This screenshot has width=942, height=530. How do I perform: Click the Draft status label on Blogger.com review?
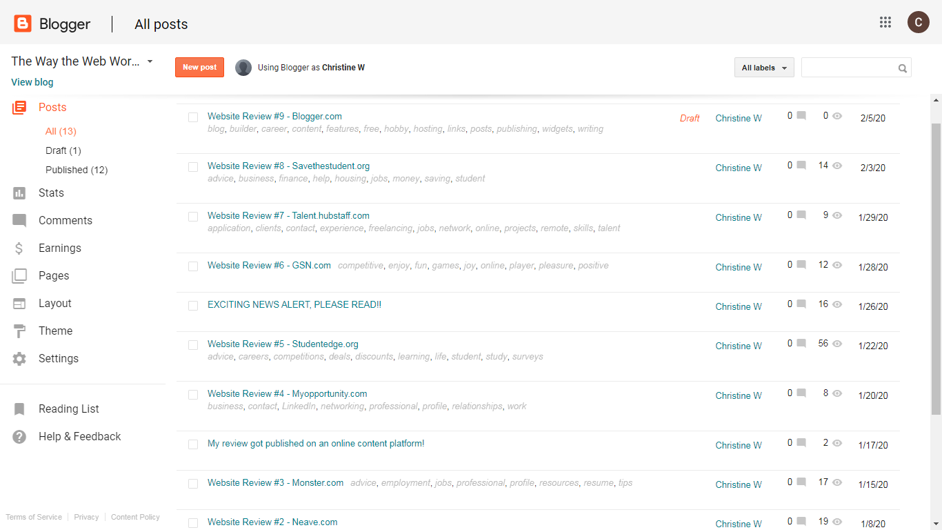coord(690,118)
